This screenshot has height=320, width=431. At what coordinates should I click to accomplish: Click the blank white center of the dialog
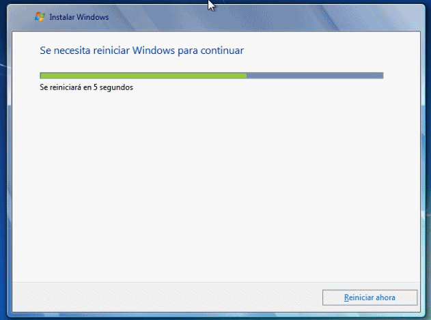(x=215, y=184)
